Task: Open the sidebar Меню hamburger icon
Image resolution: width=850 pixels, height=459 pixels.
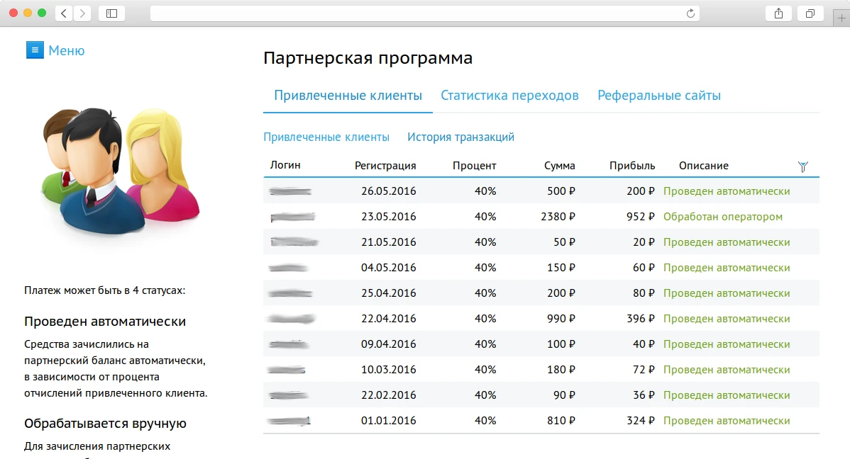Action: (x=35, y=50)
